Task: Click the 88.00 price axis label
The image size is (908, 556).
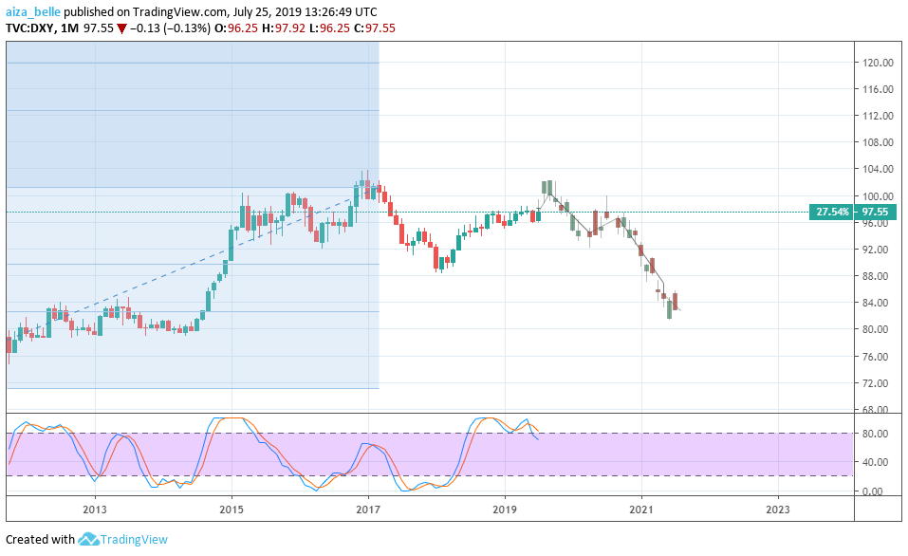Action: [876, 276]
